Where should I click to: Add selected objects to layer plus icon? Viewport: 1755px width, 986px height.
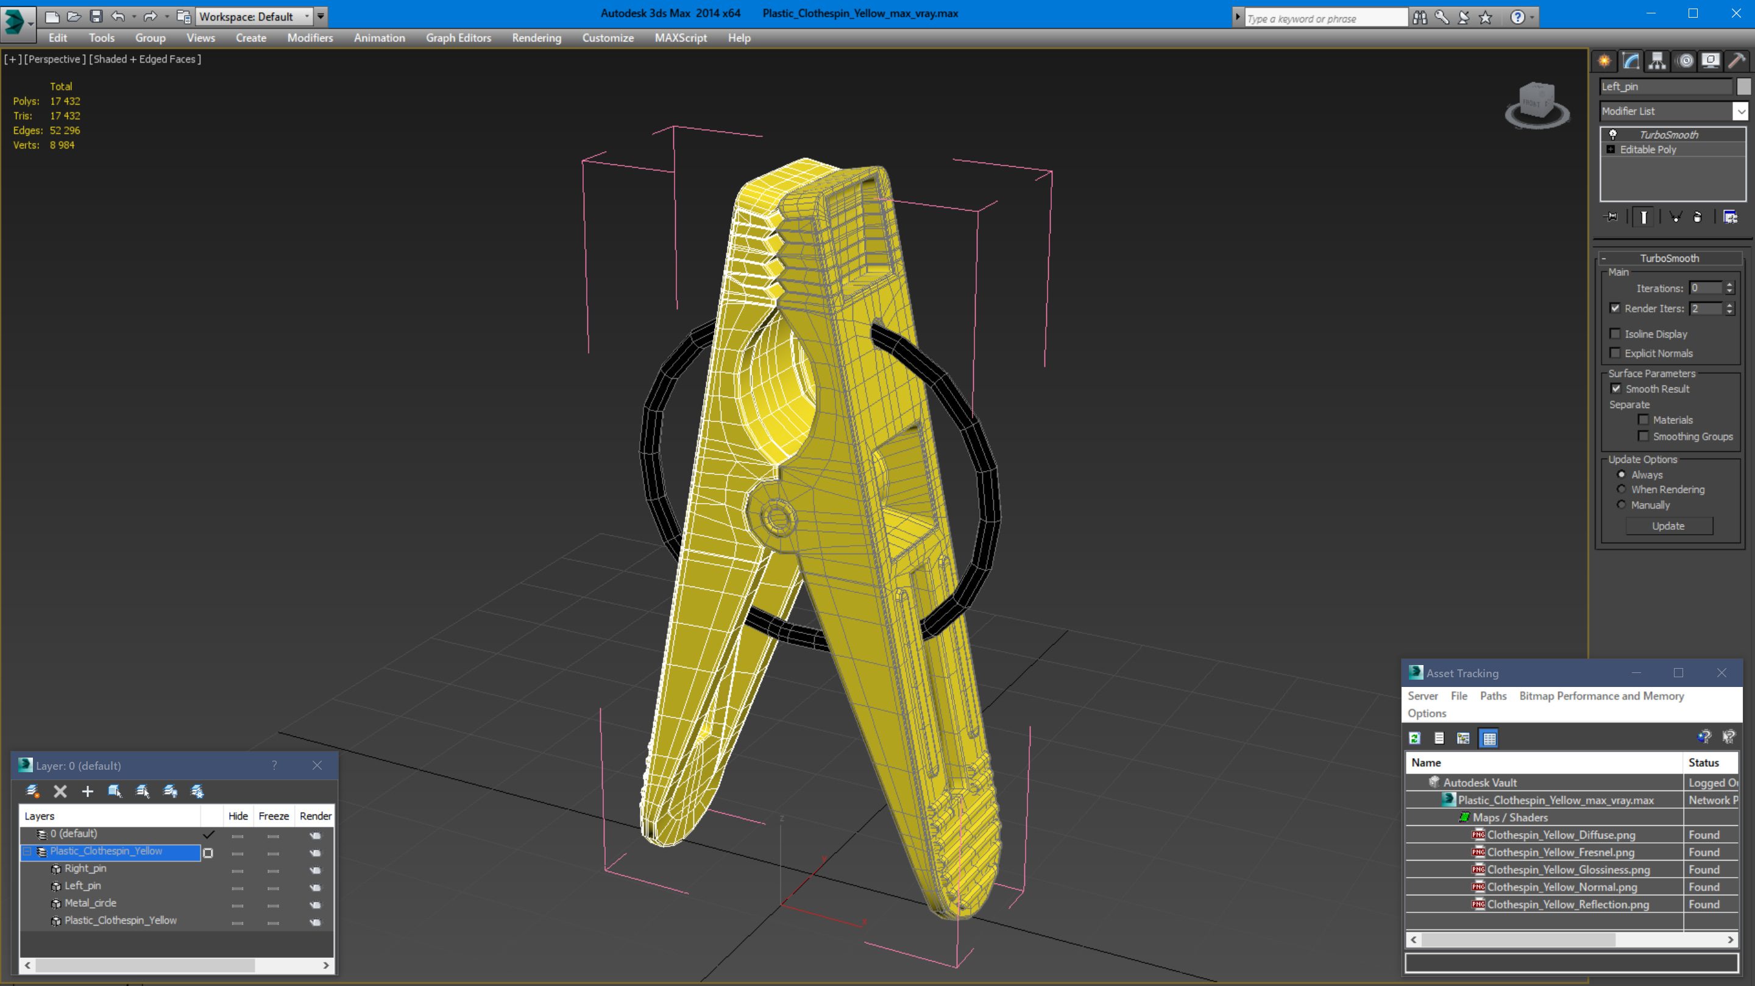[87, 791]
